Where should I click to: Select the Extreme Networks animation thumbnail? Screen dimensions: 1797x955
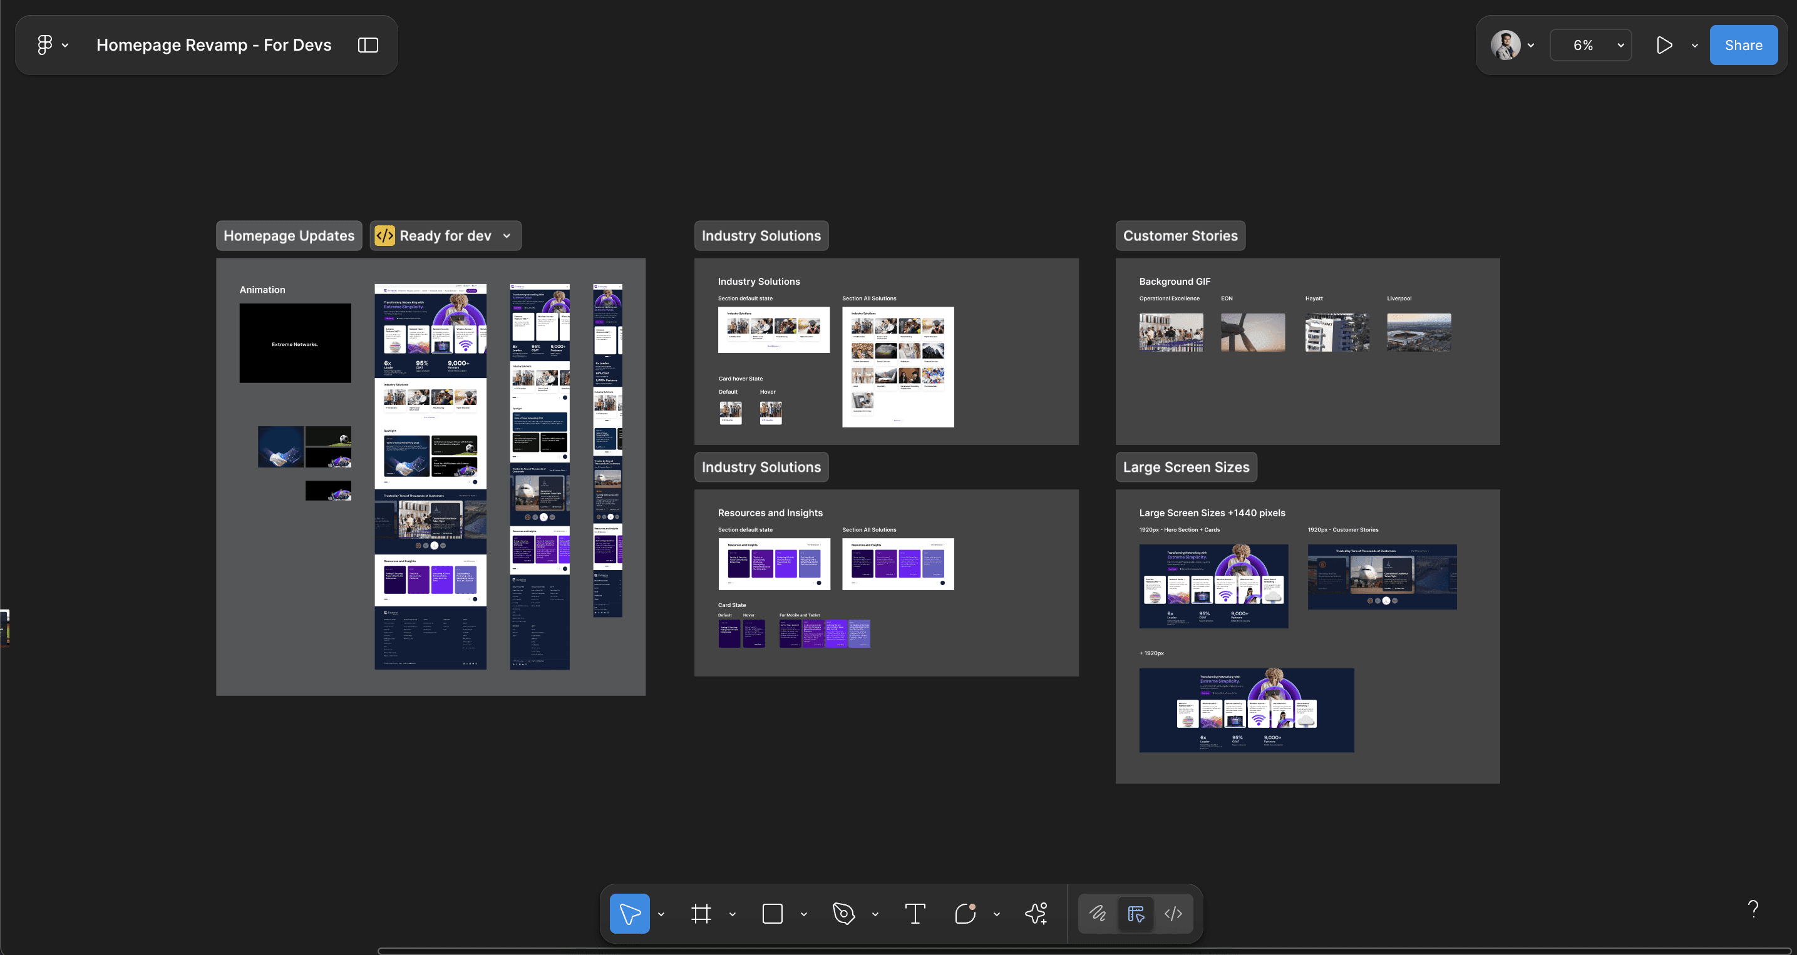coord(295,343)
